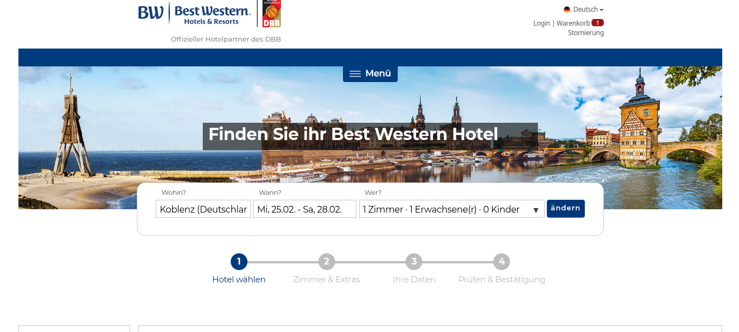Open the Deutsch language dropdown
Image resolution: width=739 pixels, height=332 pixels.
[584, 9]
